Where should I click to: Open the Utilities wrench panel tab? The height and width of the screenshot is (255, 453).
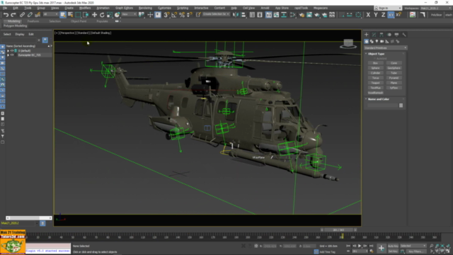point(404,35)
